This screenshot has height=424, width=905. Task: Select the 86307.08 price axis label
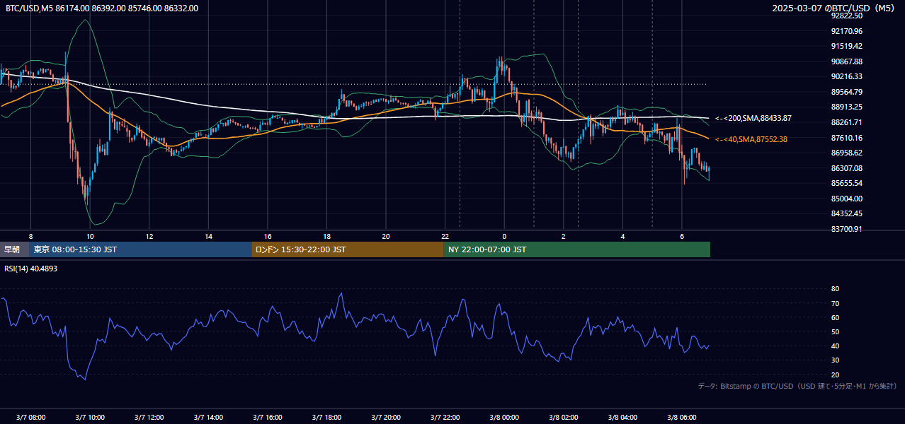(846, 168)
